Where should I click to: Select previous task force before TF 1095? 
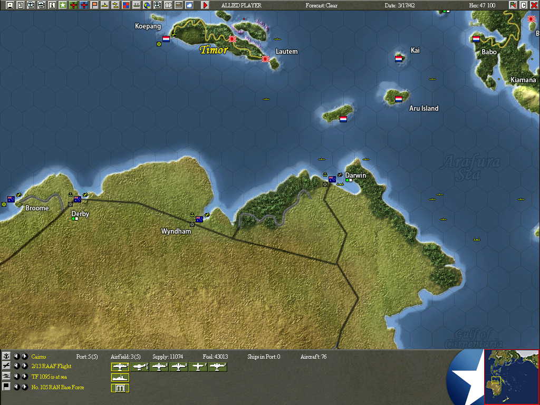(16, 377)
